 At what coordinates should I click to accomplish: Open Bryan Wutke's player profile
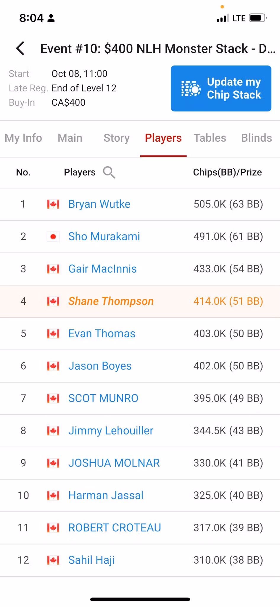click(99, 204)
